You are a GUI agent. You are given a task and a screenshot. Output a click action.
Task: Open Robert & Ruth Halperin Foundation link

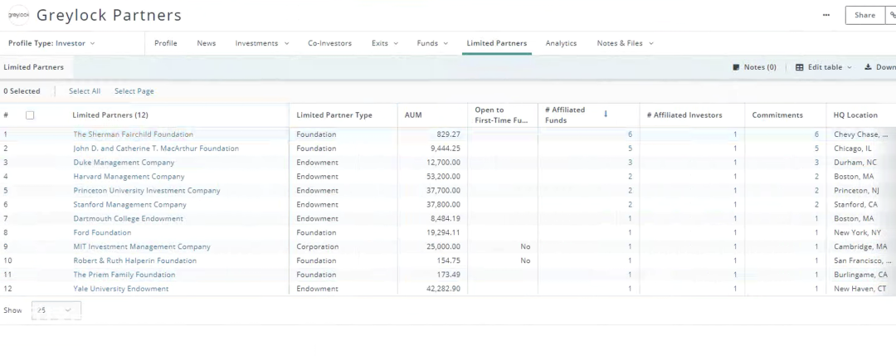point(135,261)
